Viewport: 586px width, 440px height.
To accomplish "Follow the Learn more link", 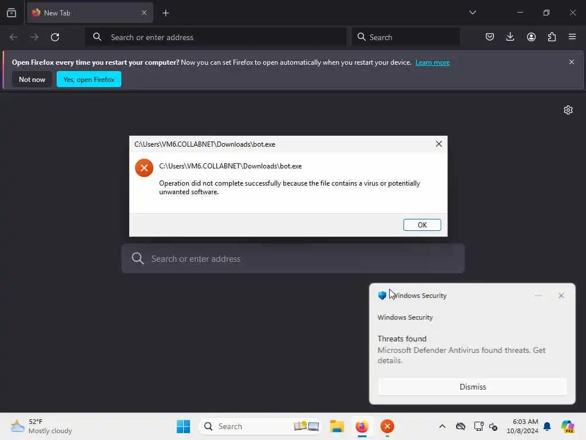I will pyautogui.click(x=433, y=62).
